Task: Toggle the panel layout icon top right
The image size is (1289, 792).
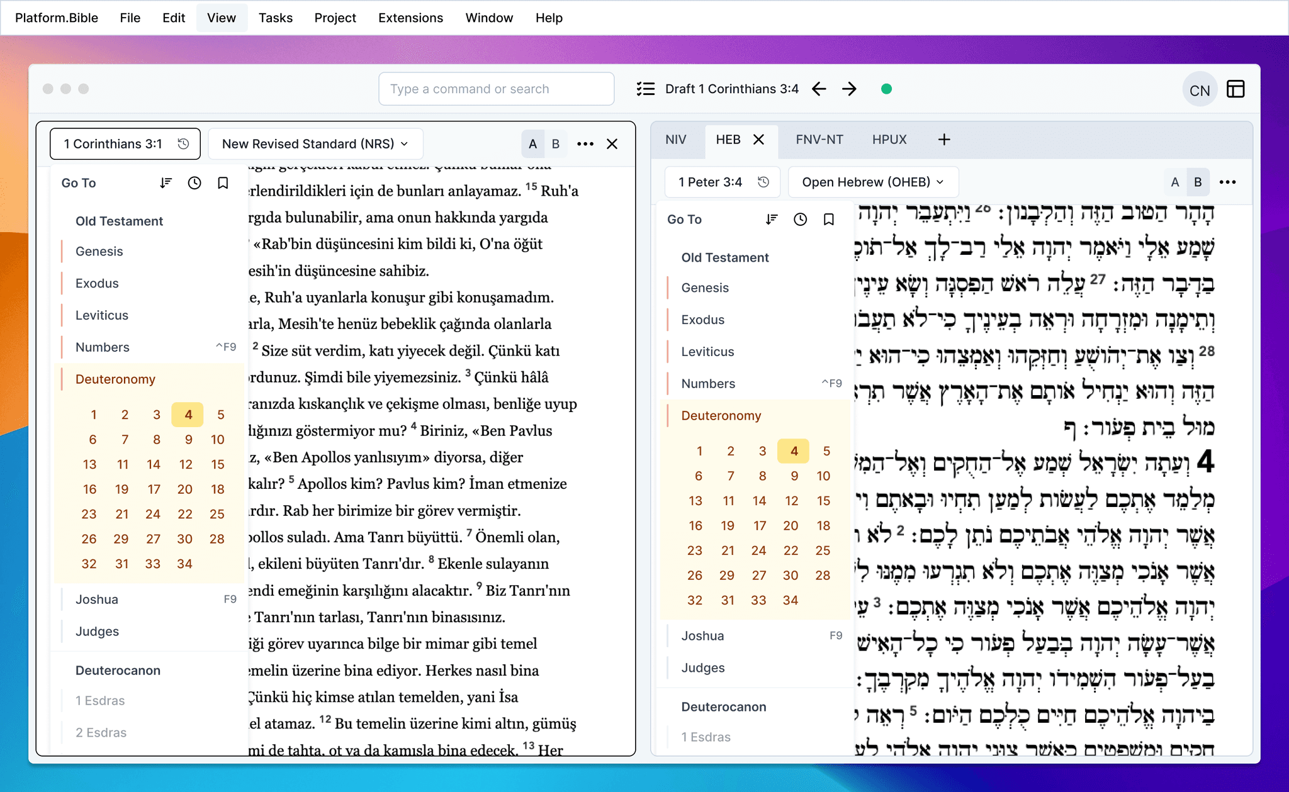Action: [x=1235, y=89]
